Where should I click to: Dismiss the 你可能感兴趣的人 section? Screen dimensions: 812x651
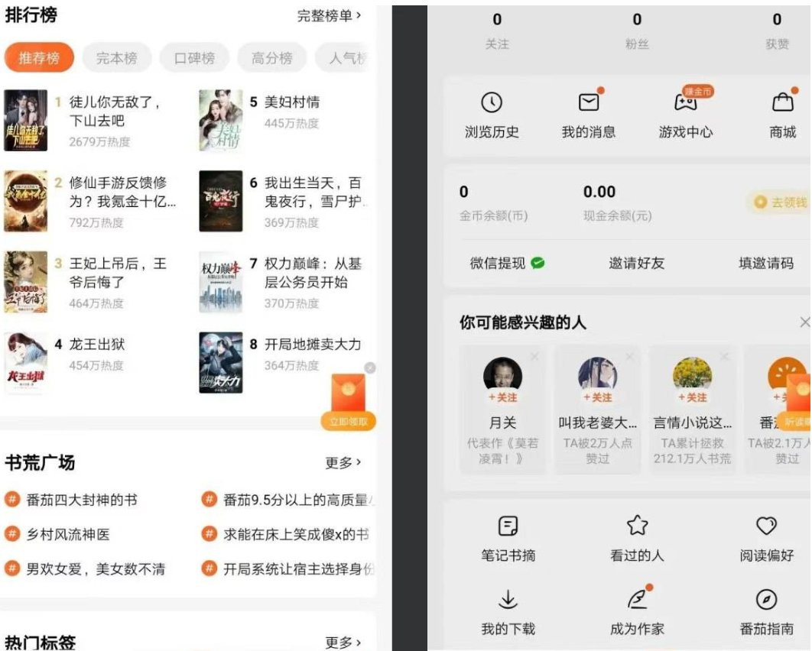pos(804,322)
